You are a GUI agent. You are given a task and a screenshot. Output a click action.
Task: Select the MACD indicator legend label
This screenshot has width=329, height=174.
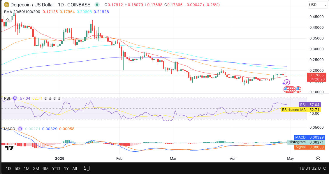10,129
